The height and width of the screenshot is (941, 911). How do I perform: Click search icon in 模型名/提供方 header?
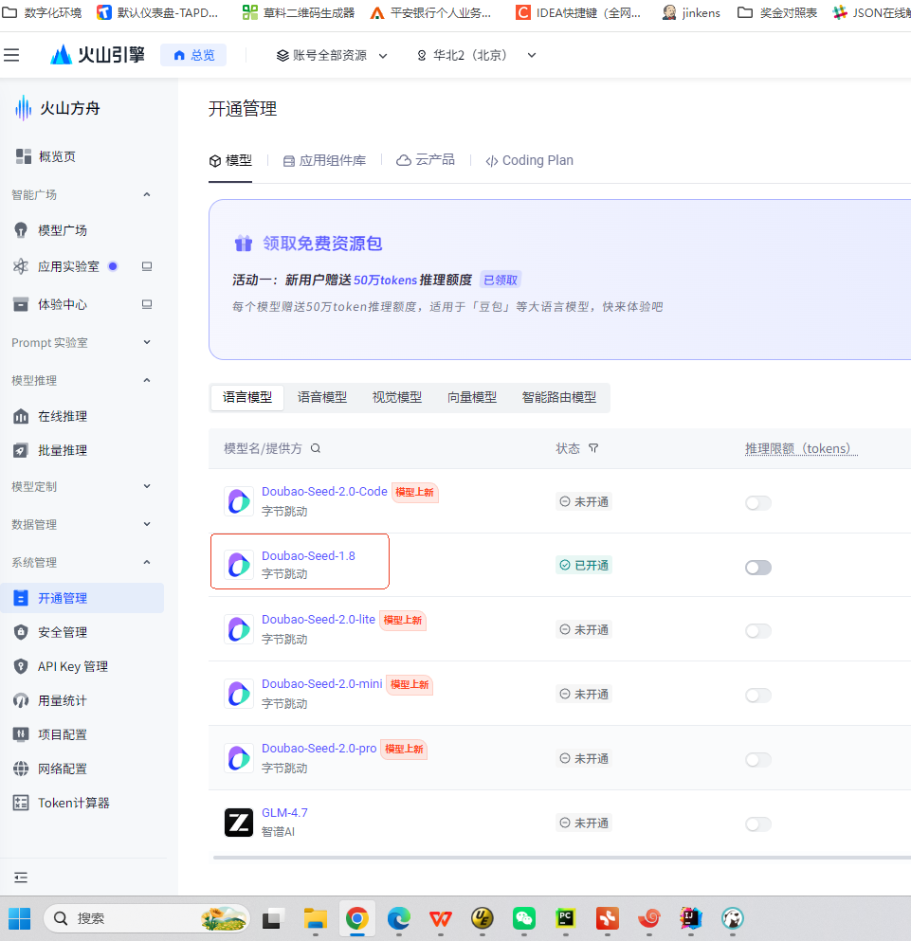pos(316,448)
